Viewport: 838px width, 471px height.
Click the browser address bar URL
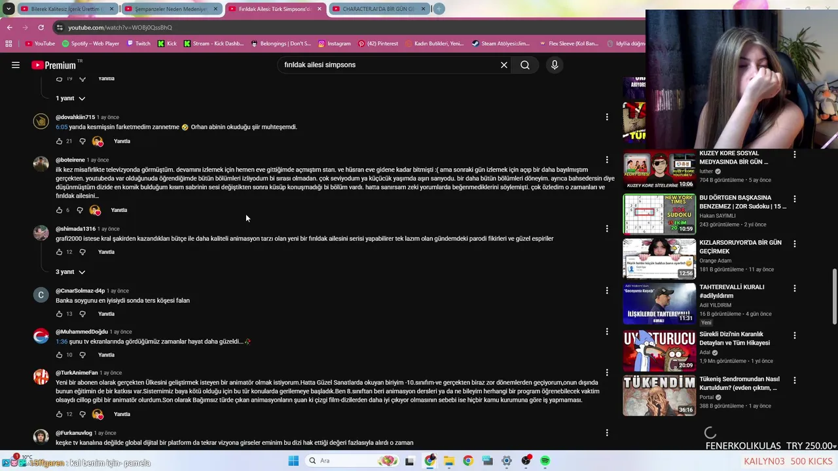click(120, 27)
